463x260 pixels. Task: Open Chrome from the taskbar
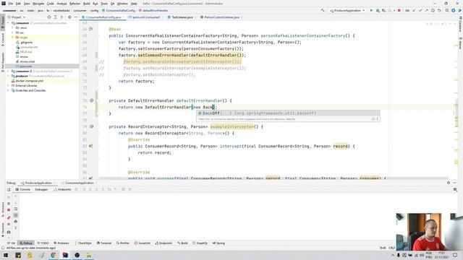tap(54, 255)
